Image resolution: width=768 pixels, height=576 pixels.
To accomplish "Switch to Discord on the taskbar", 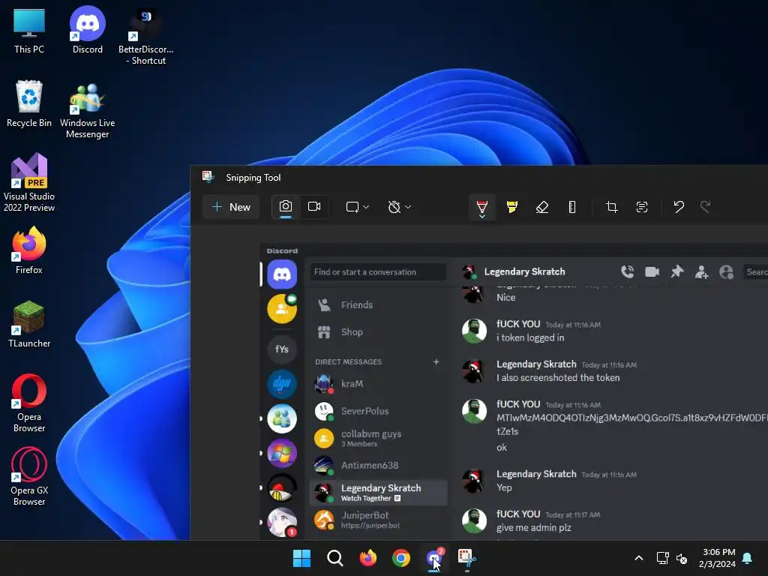I will pos(434,558).
